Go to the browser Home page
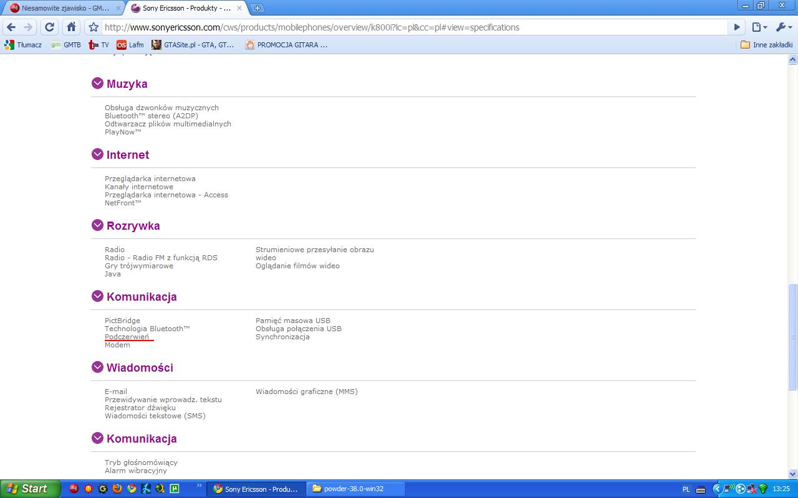798x498 pixels. click(72, 27)
